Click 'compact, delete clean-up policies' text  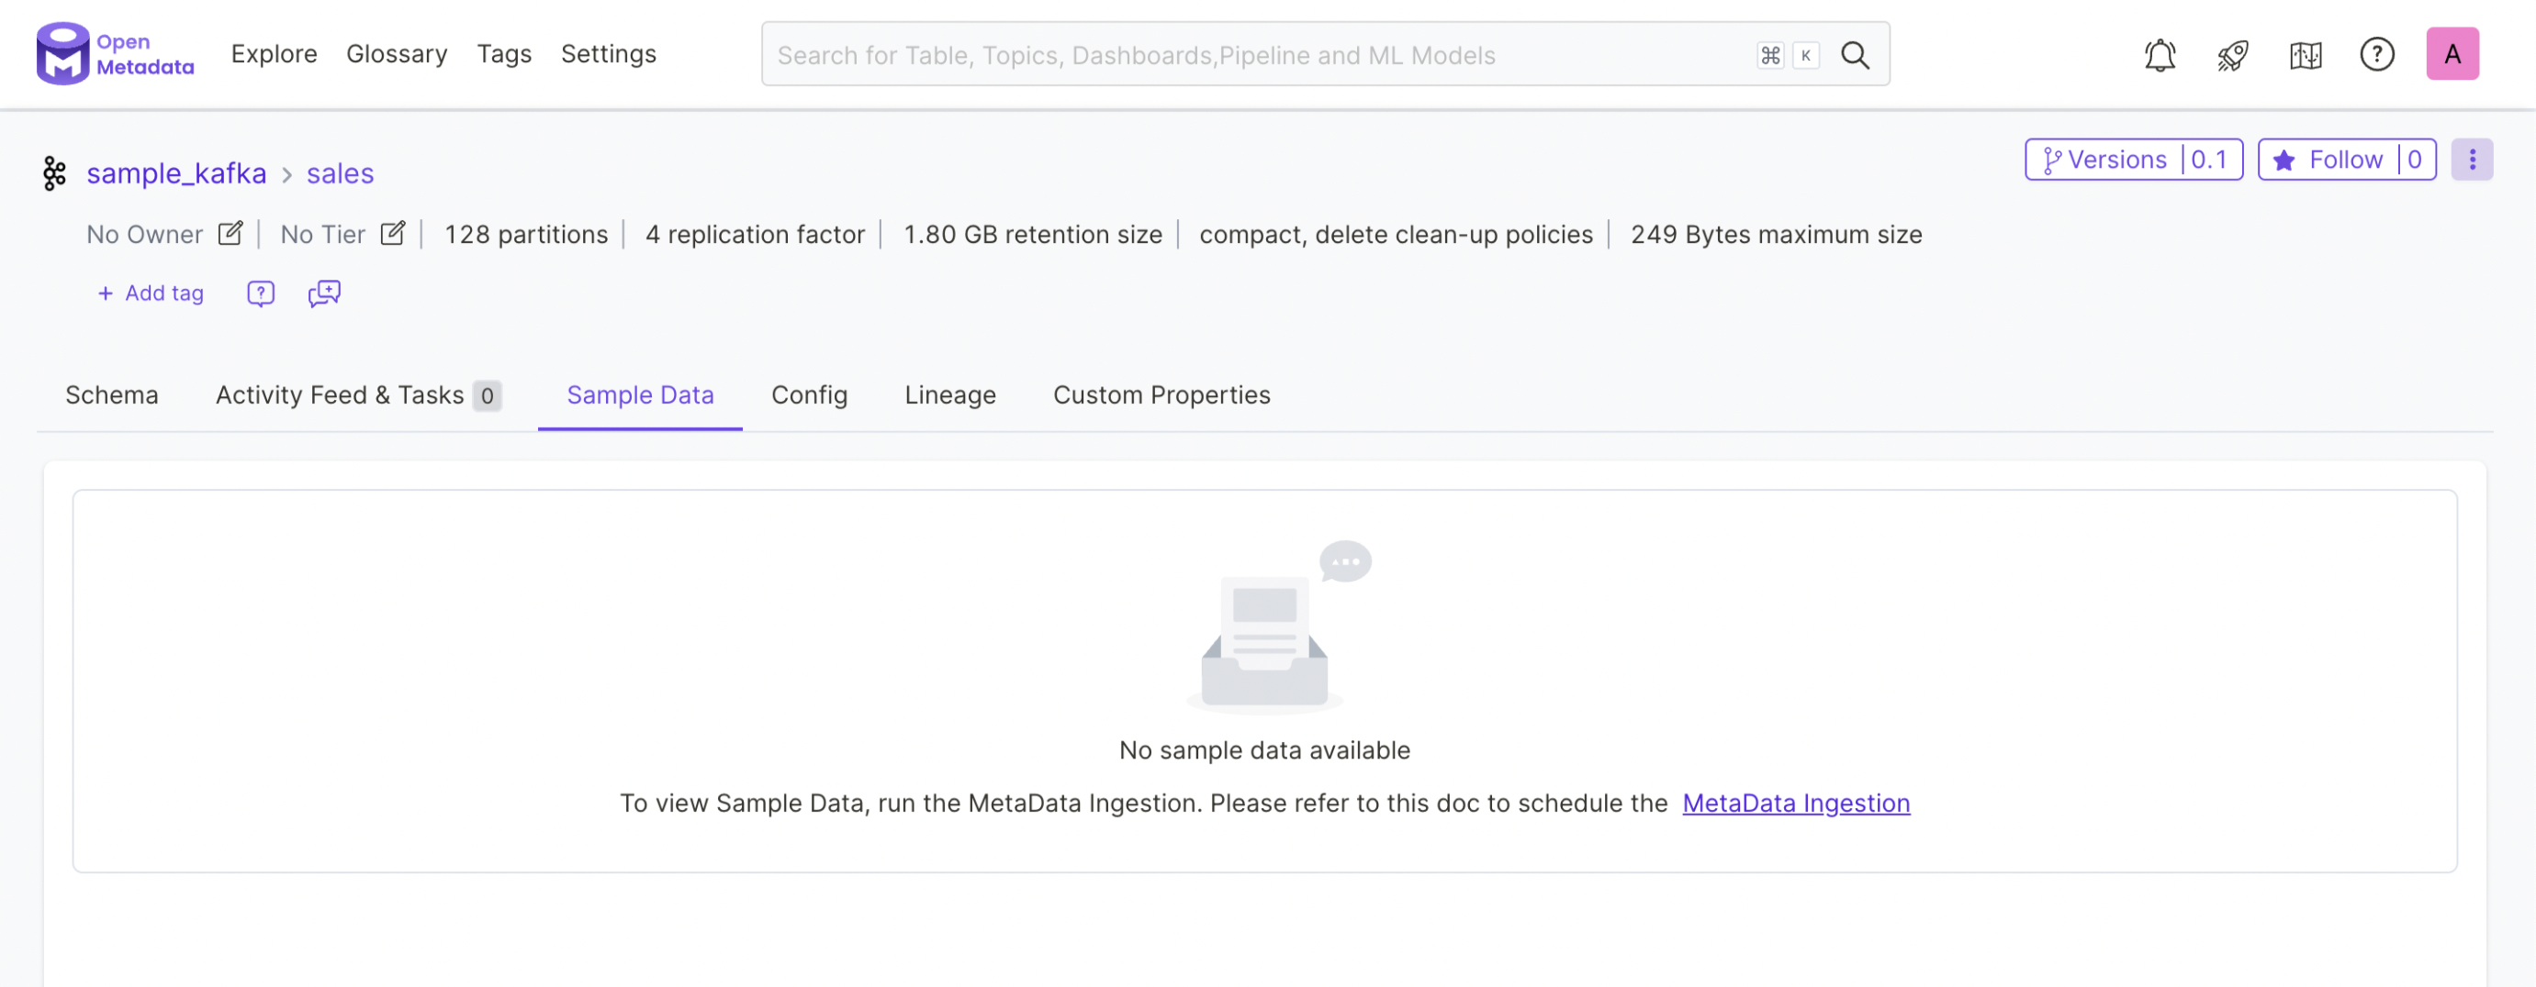pyautogui.click(x=1396, y=235)
